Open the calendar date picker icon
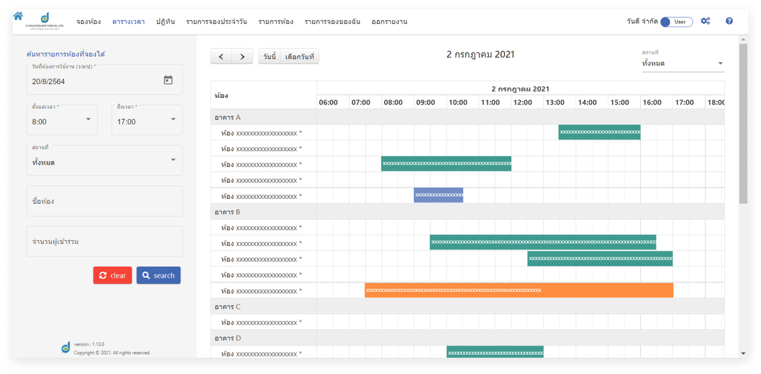 (168, 80)
